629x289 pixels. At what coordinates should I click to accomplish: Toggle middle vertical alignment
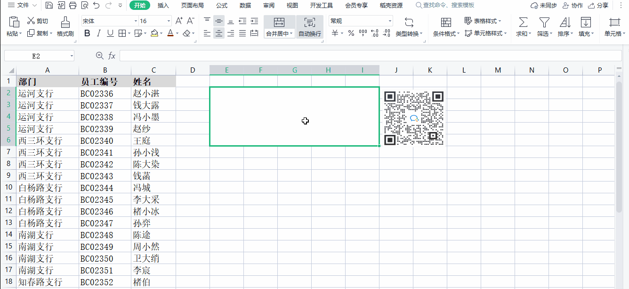[219, 21]
